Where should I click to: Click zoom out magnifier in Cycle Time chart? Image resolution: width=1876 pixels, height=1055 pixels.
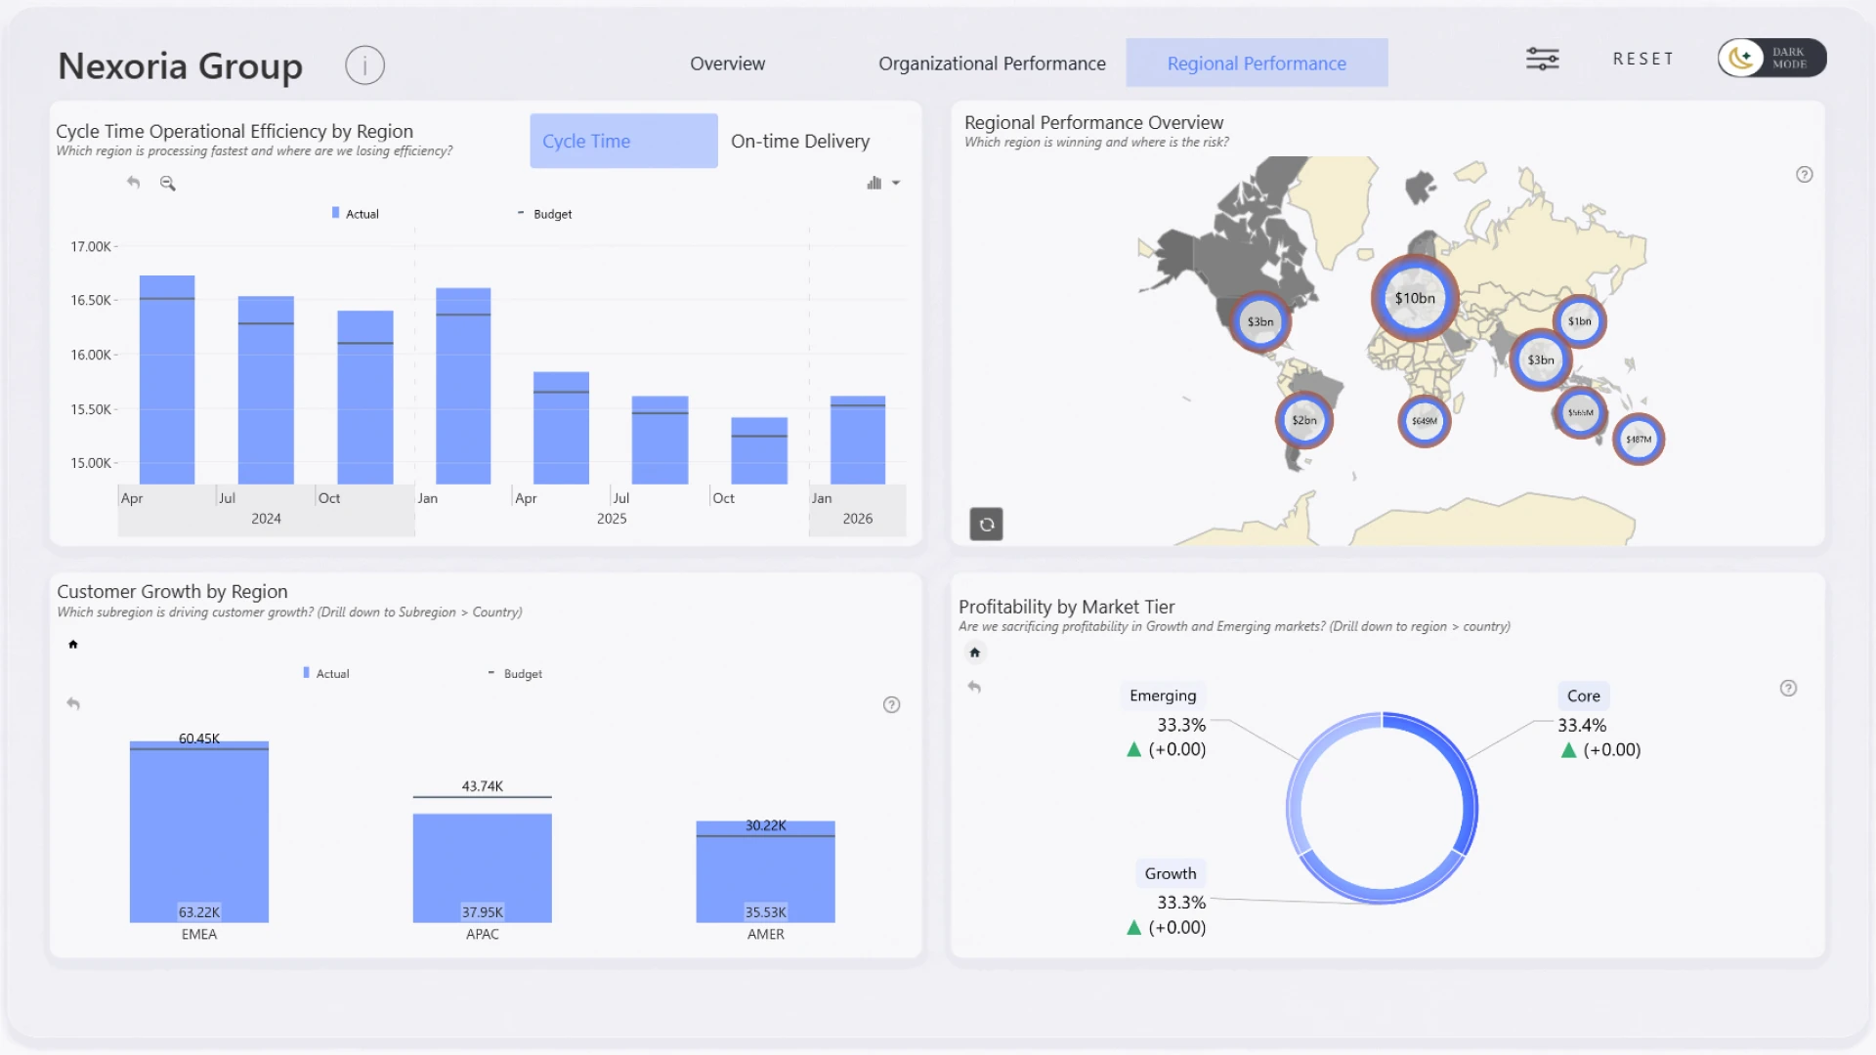168,183
